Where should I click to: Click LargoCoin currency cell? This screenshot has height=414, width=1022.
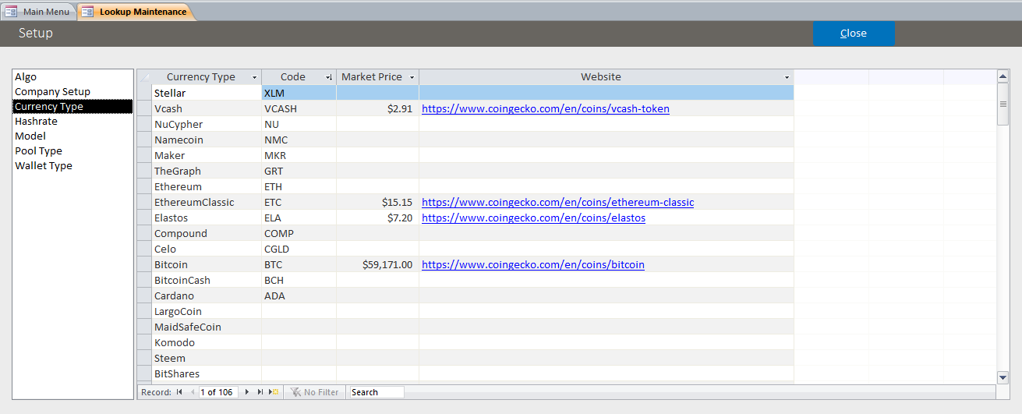(x=207, y=312)
